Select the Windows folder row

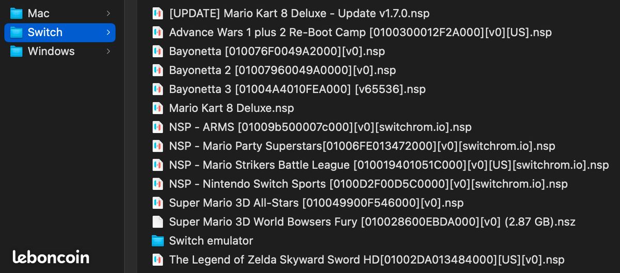pyautogui.click(x=60, y=51)
